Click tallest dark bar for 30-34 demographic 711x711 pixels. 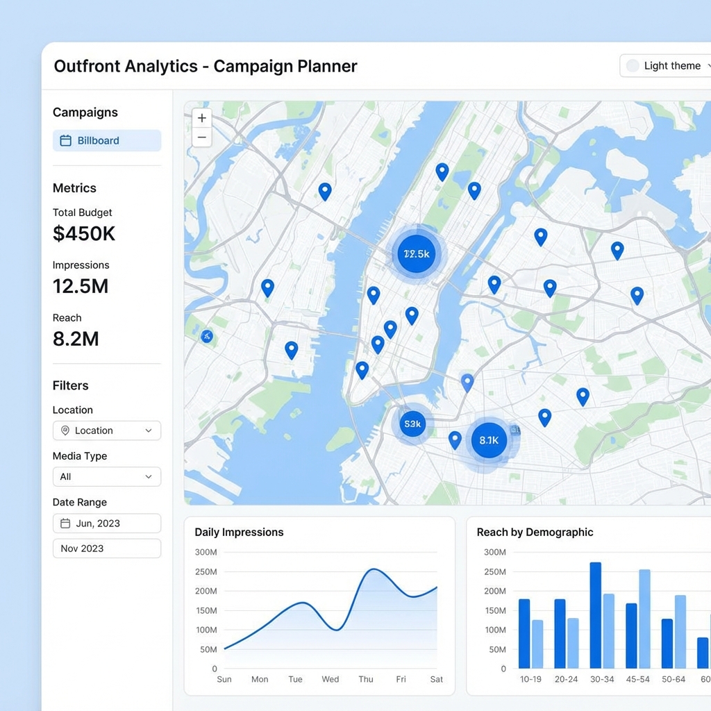click(x=596, y=614)
